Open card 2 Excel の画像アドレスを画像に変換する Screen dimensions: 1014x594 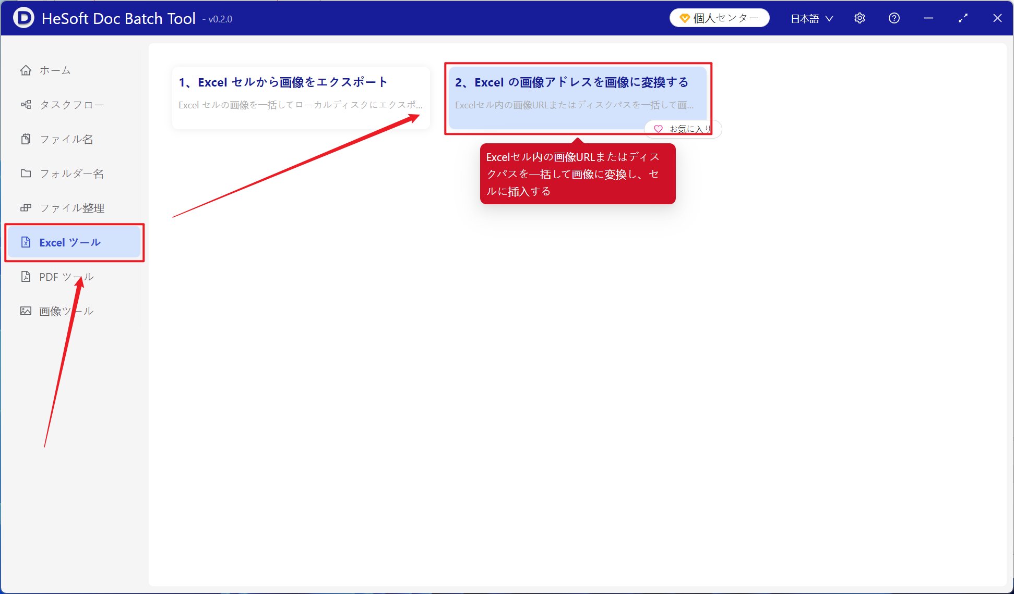(578, 98)
